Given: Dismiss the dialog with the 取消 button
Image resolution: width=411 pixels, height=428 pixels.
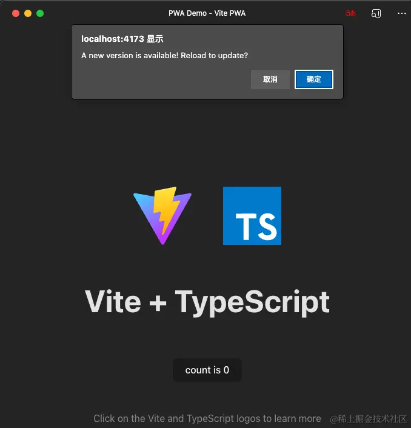Looking at the screenshot, I should [270, 79].
